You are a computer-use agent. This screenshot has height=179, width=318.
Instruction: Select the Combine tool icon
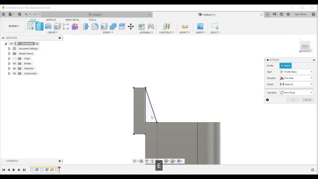[x=113, y=26]
